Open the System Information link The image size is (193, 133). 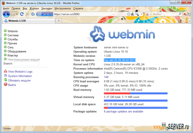[x=20, y=76]
